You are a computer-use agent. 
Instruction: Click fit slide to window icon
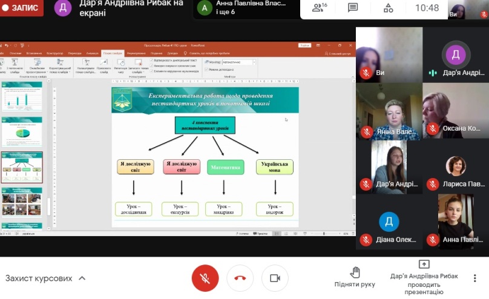coord(353,234)
